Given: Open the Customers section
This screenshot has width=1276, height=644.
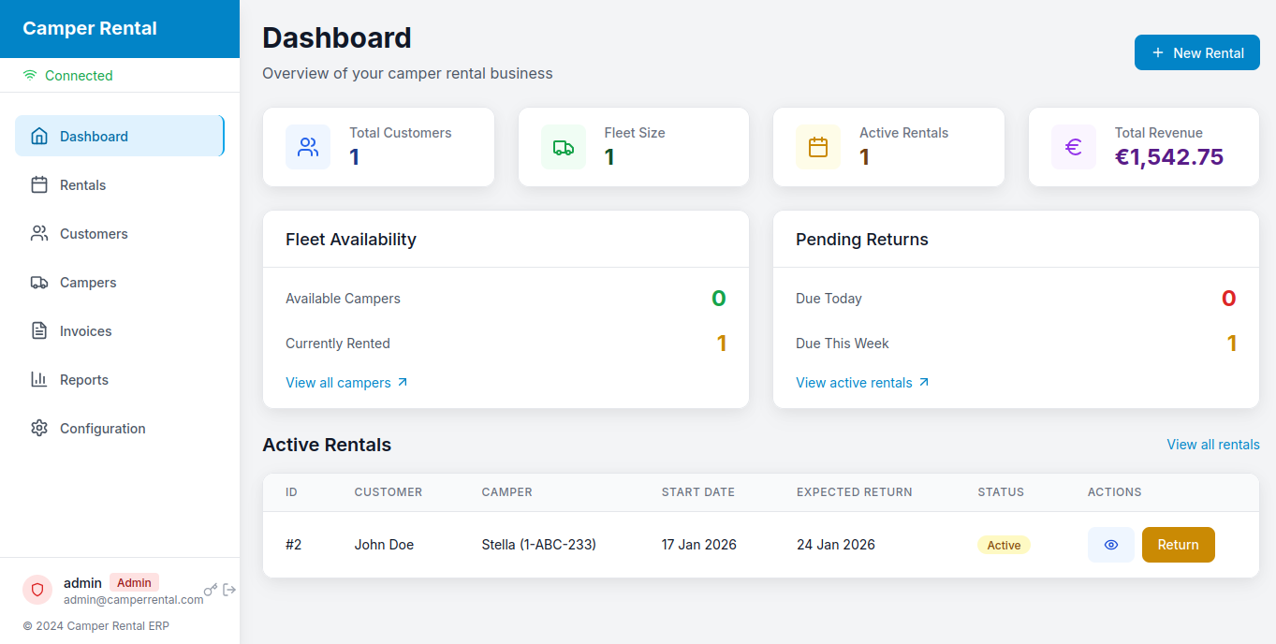Looking at the screenshot, I should pos(120,234).
